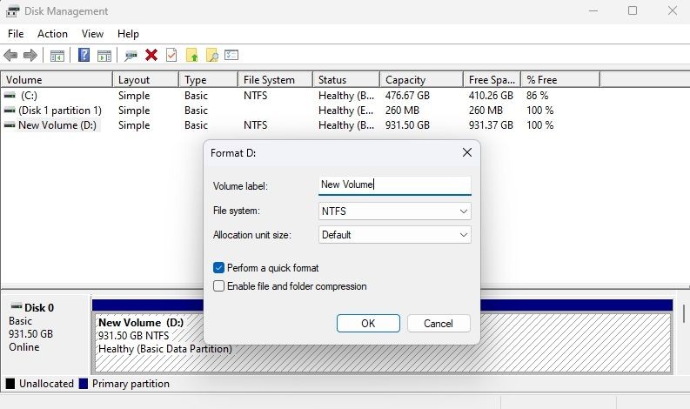This screenshot has height=409, width=690.
Task: Select the (C:) volume row
Action: coord(29,96)
